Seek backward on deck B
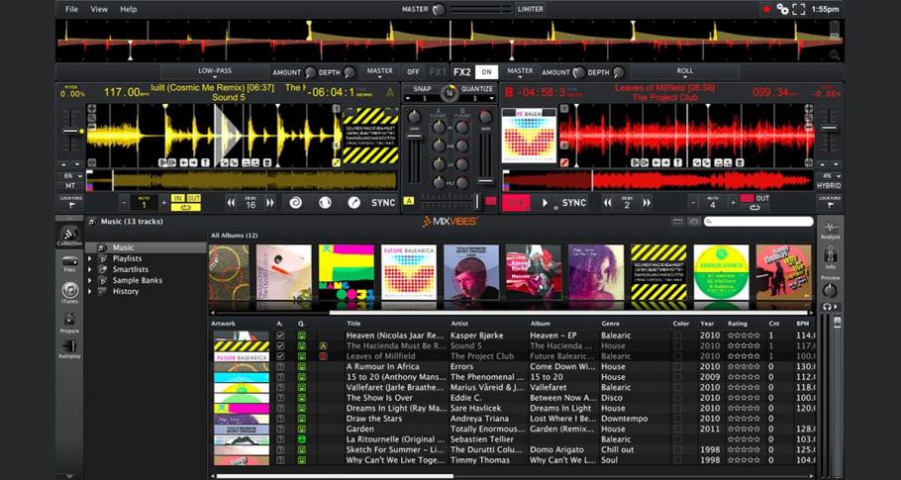 [608, 203]
